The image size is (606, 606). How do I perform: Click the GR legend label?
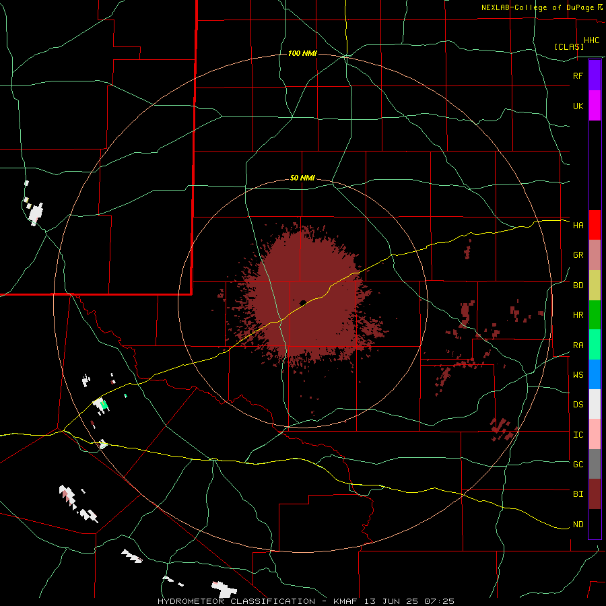click(x=578, y=255)
